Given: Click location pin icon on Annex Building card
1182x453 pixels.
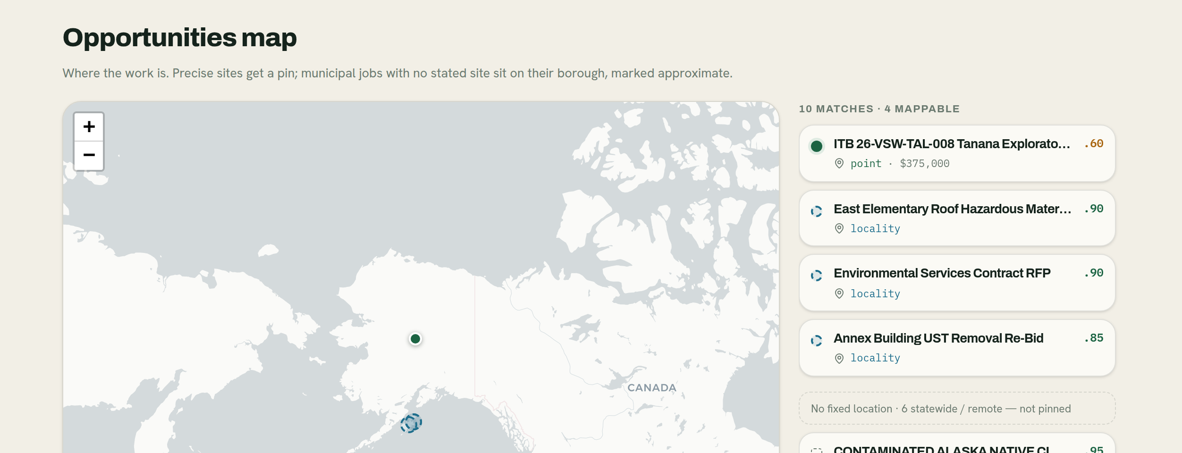Looking at the screenshot, I should pos(839,359).
